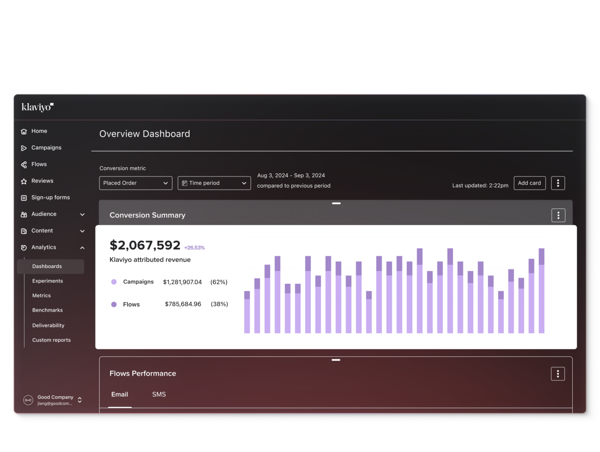600x452 pixels.
Task: Collapse the Analytics section in sidebar
Action: pos(82,247)
